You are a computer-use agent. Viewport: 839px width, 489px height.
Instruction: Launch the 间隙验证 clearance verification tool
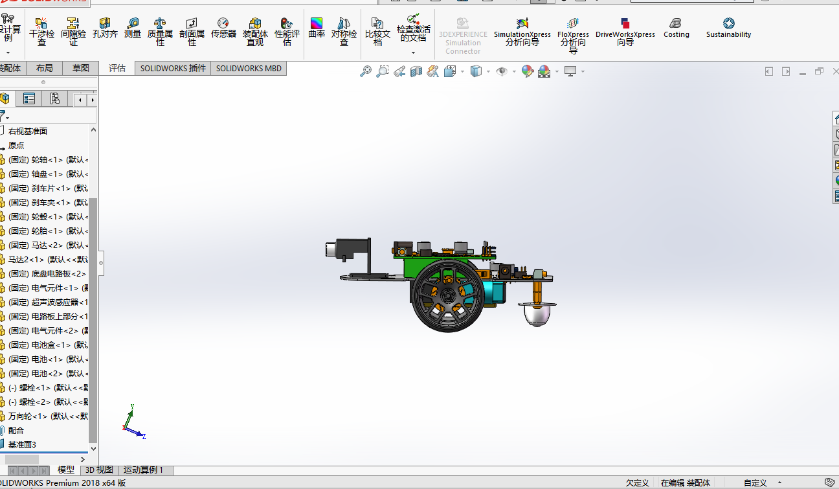coord(73,32)
